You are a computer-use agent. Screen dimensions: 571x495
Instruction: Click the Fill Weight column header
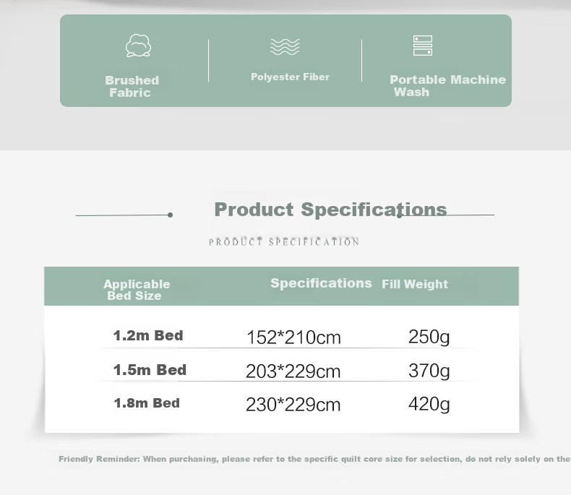point(415,284)
